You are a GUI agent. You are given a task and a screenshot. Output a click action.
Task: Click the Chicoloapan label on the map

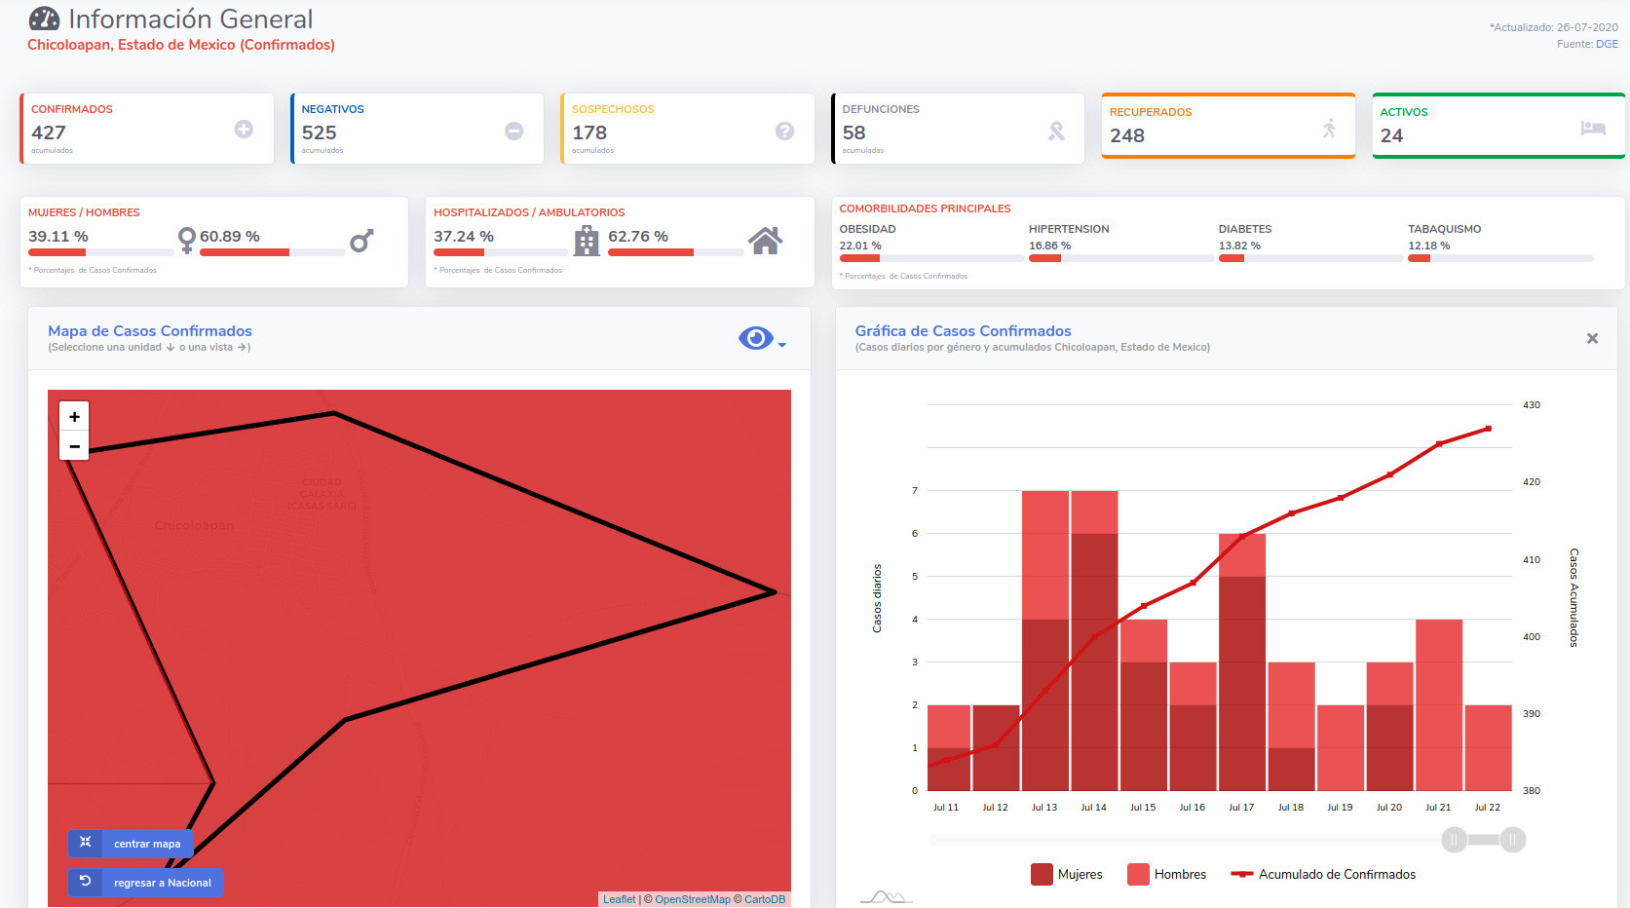[194, 525]
